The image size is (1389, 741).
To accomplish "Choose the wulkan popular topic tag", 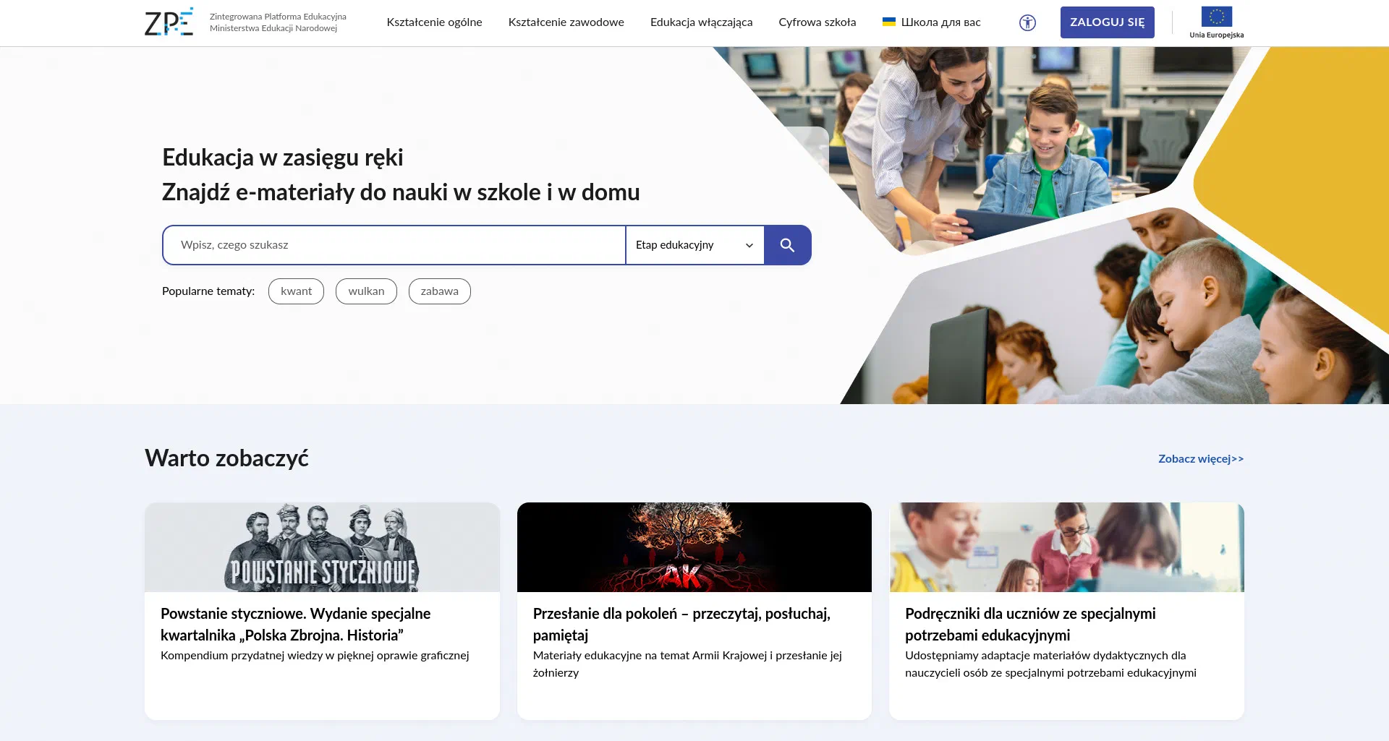I will coord(366,291).
